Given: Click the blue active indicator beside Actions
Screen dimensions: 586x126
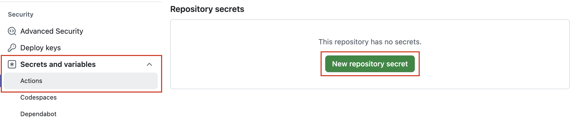Looking at the screenshot, I should click(x=1, y=81).
